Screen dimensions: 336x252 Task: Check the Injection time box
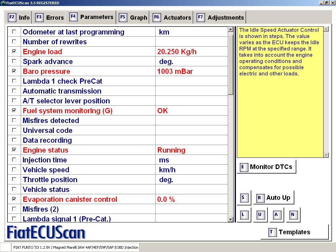tap(14, 160)
